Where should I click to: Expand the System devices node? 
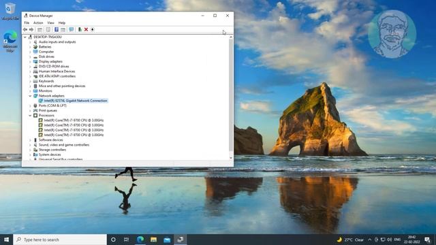[30, 154]
